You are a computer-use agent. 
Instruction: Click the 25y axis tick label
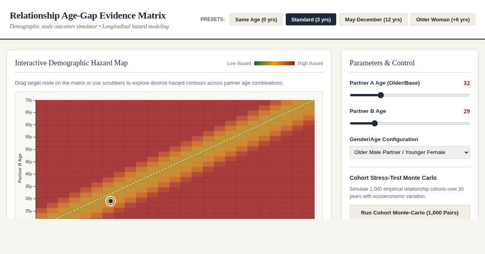point(29,211)
